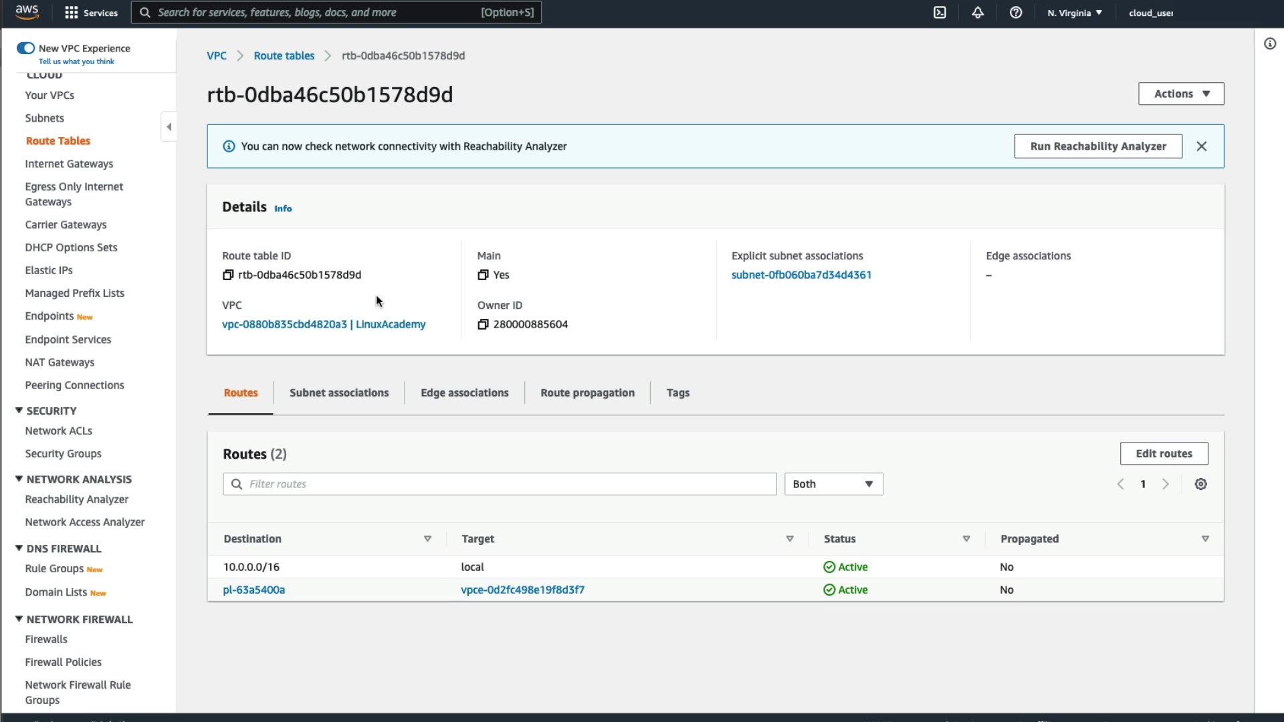Viewport: 1284px width, 722px height.
Task: Toggle the New VPC Experience switch
Action: click(x=25, y=48)
